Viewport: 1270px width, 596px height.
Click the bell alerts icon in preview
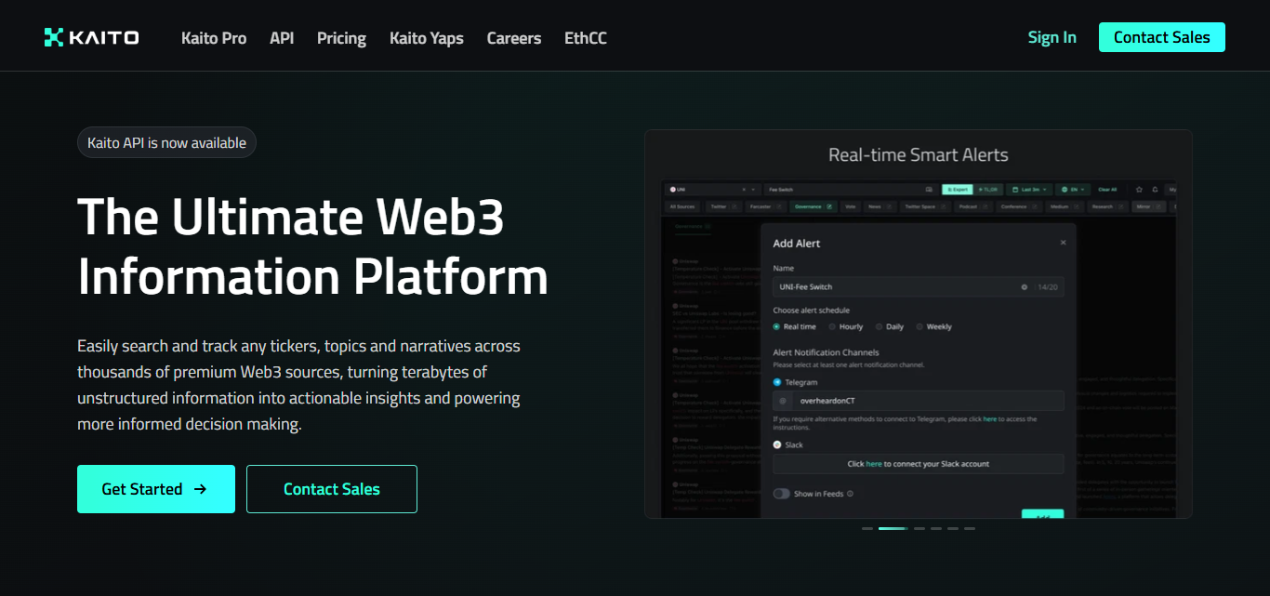1155,190
